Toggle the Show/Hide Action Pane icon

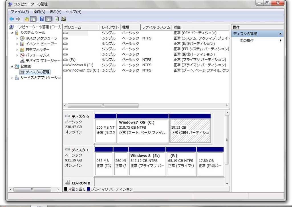(x=48, y=19)
